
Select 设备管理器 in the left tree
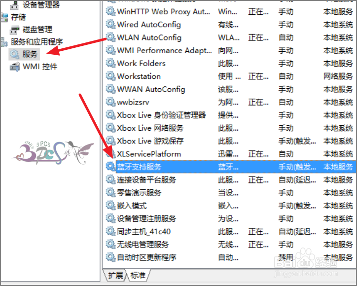coord(41,5)
